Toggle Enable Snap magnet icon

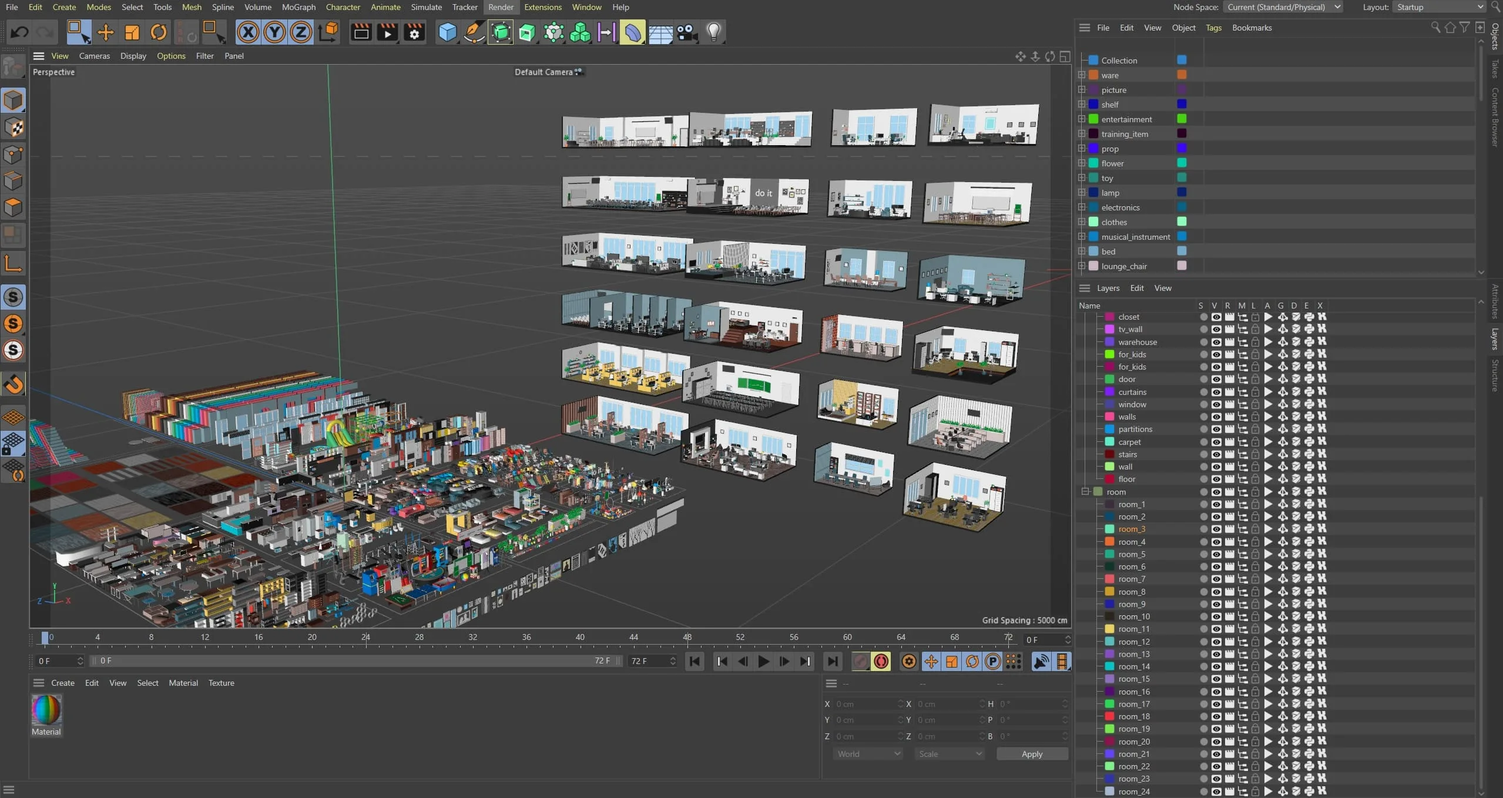pos(13,384)
